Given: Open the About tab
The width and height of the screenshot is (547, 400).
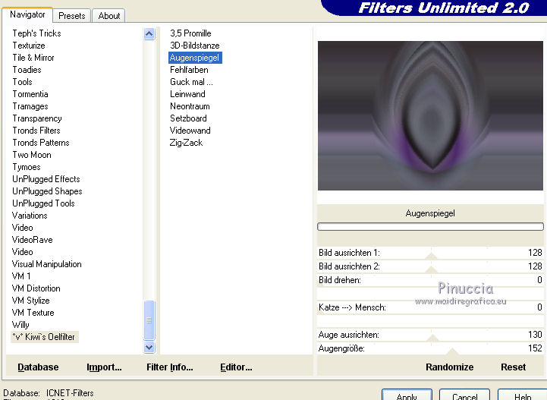Looking at the screenshot, I should point(108,16).
